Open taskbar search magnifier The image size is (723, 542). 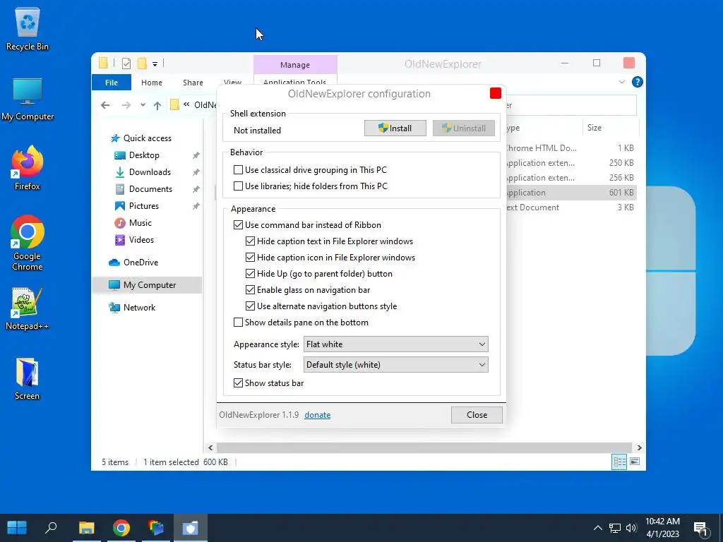pyautogui.click(x=51, y=528)
